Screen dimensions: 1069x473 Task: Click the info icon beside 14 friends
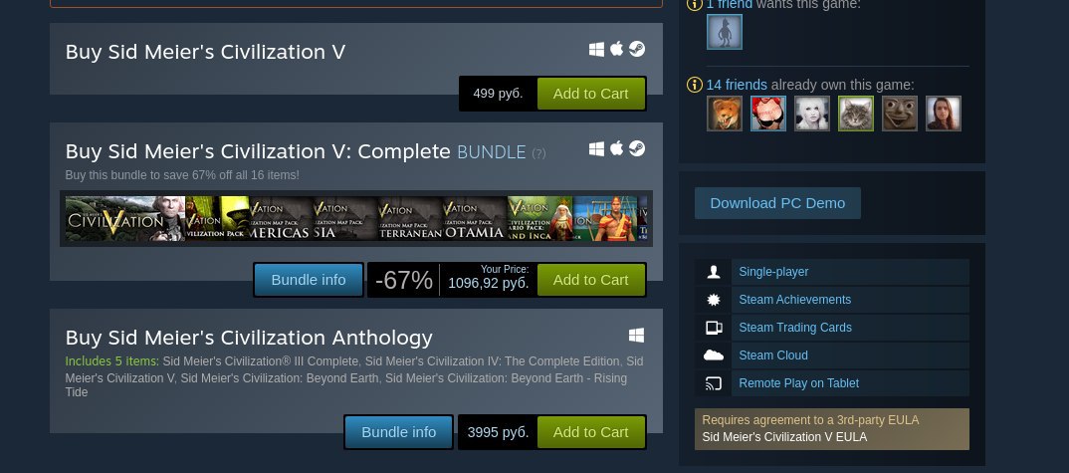click(694, 85)
